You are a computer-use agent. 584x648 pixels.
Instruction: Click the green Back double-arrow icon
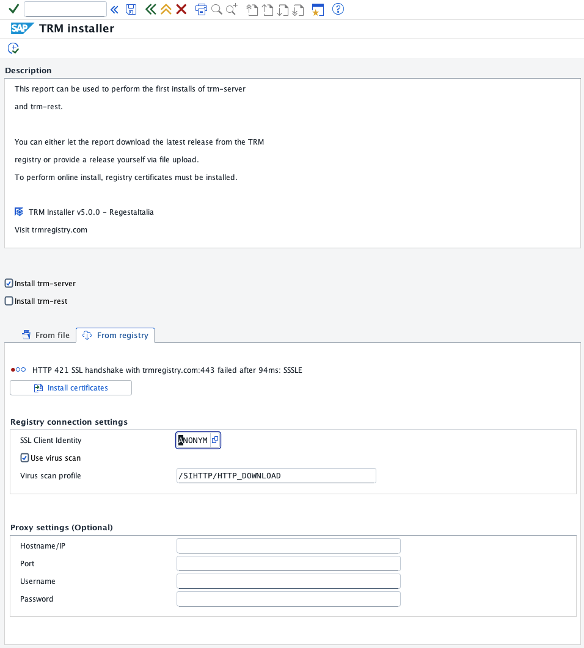pyautogui.click(x=151, y=9)
